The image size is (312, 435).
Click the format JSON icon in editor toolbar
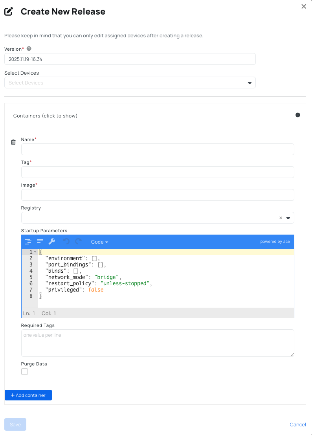pos(28,241)
